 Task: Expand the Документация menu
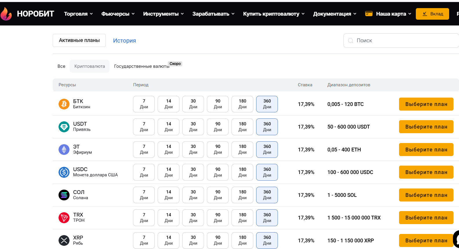335,14
